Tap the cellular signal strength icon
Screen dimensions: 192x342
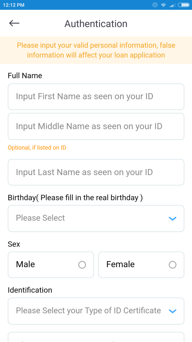pyautogui.click(x=172, y=5)
